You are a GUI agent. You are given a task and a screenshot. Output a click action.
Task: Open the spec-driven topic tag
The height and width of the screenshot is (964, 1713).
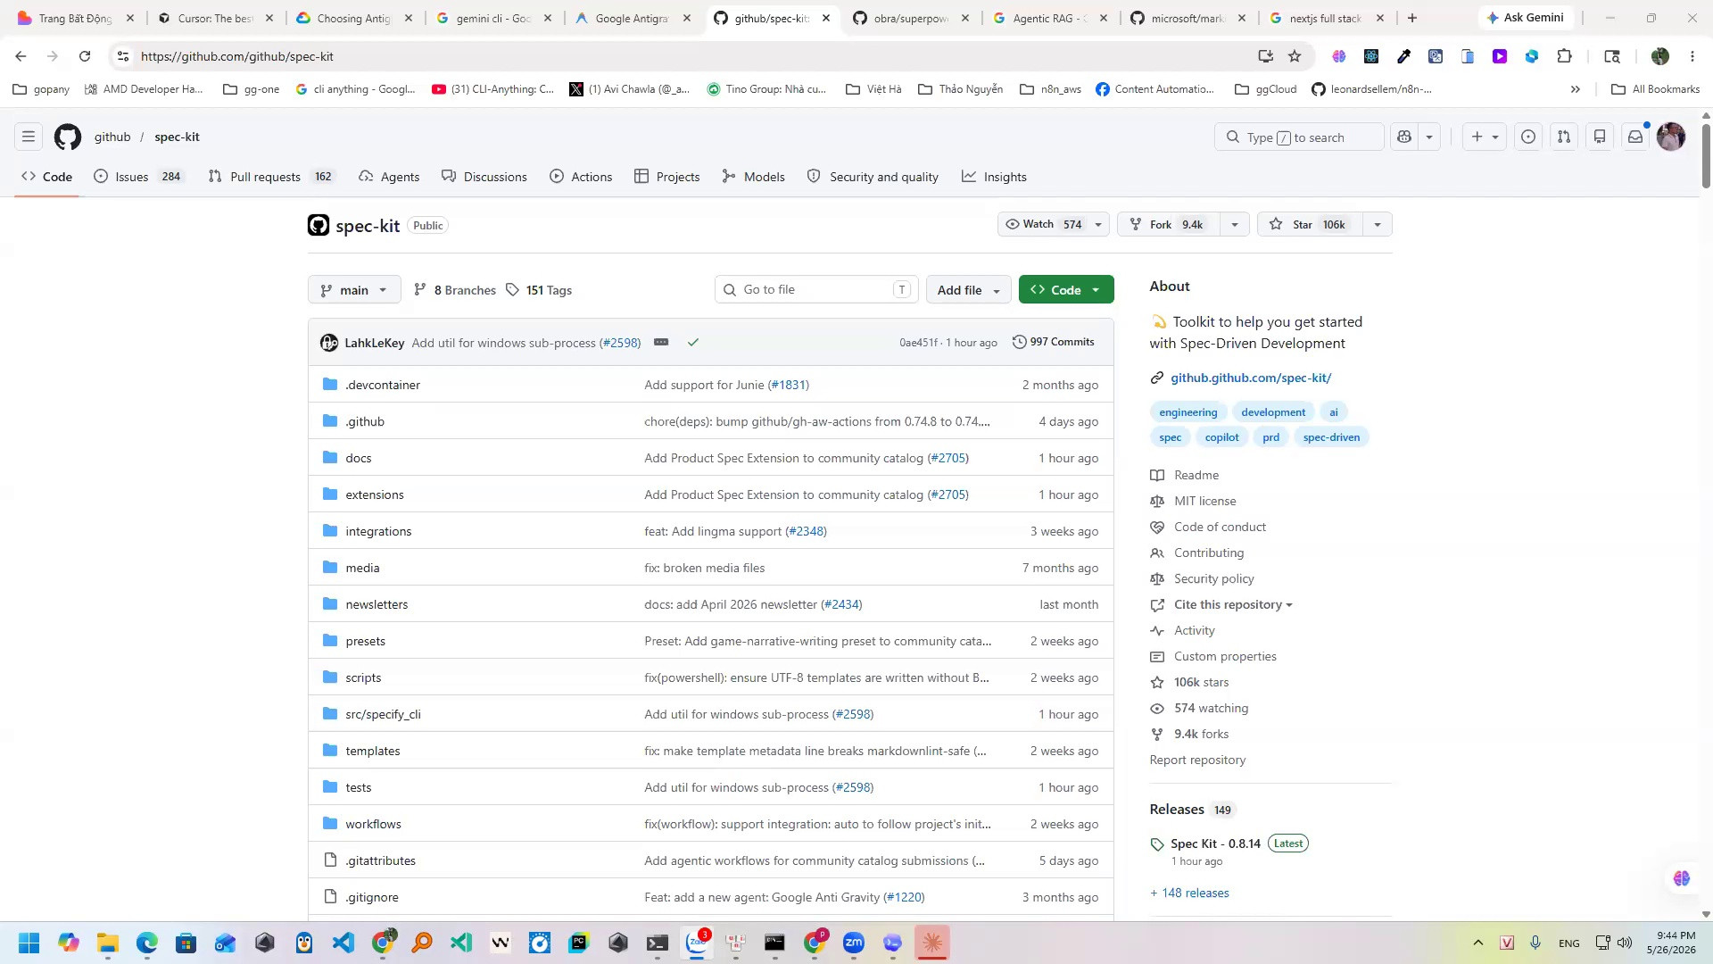coord(1331,437)
